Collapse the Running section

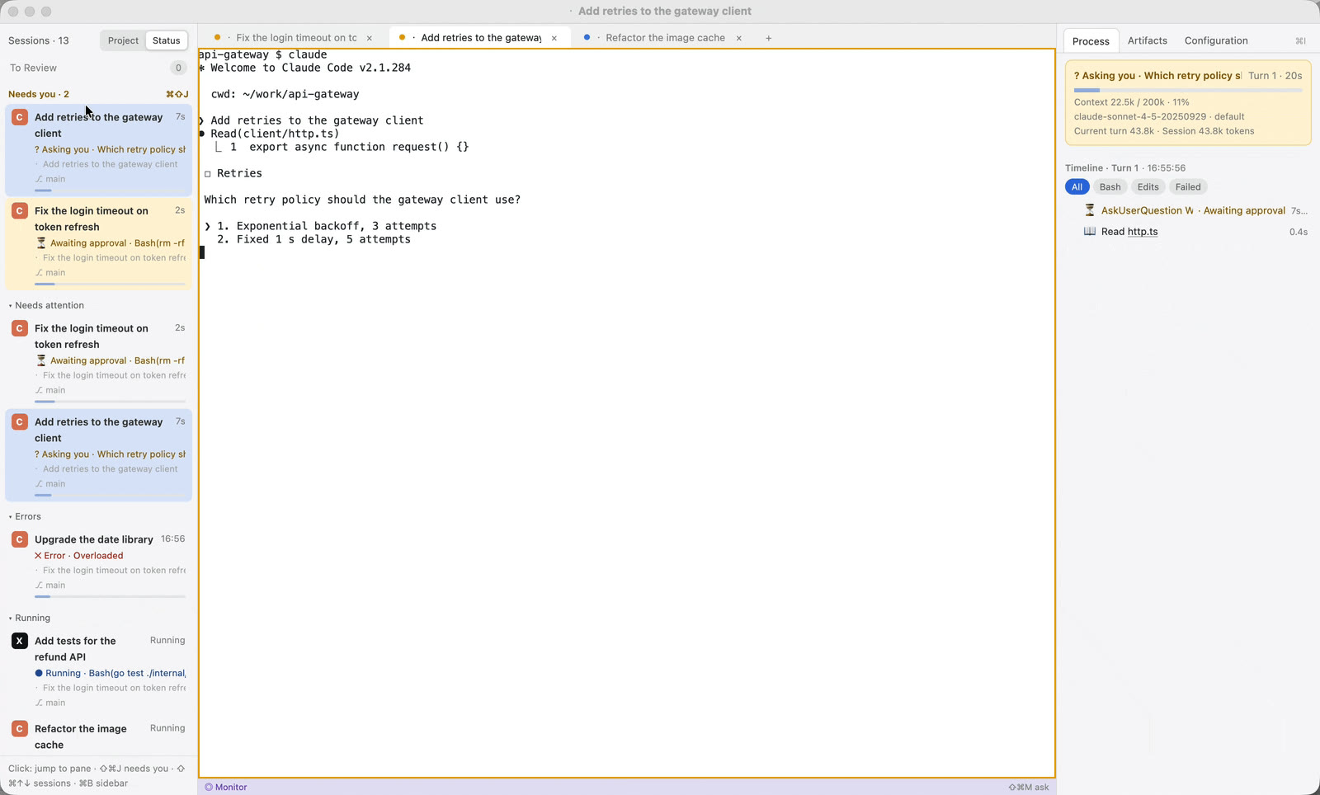[x=30, y=618]
